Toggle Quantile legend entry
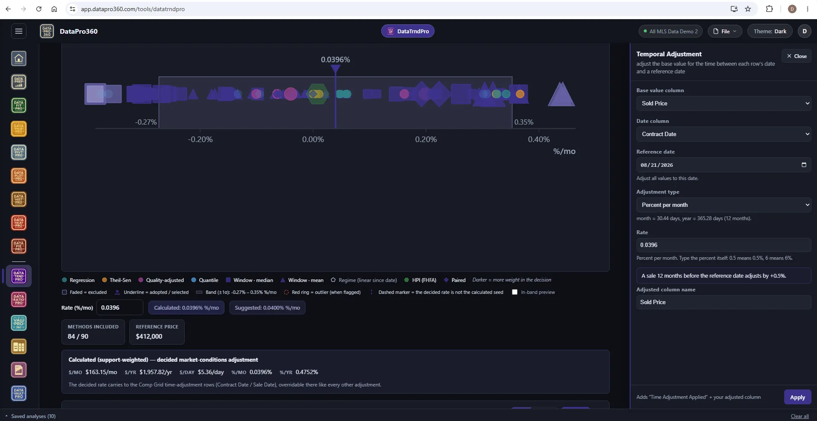Image resolution: width=817 pixels, height=421 pixels. [205, 280]
